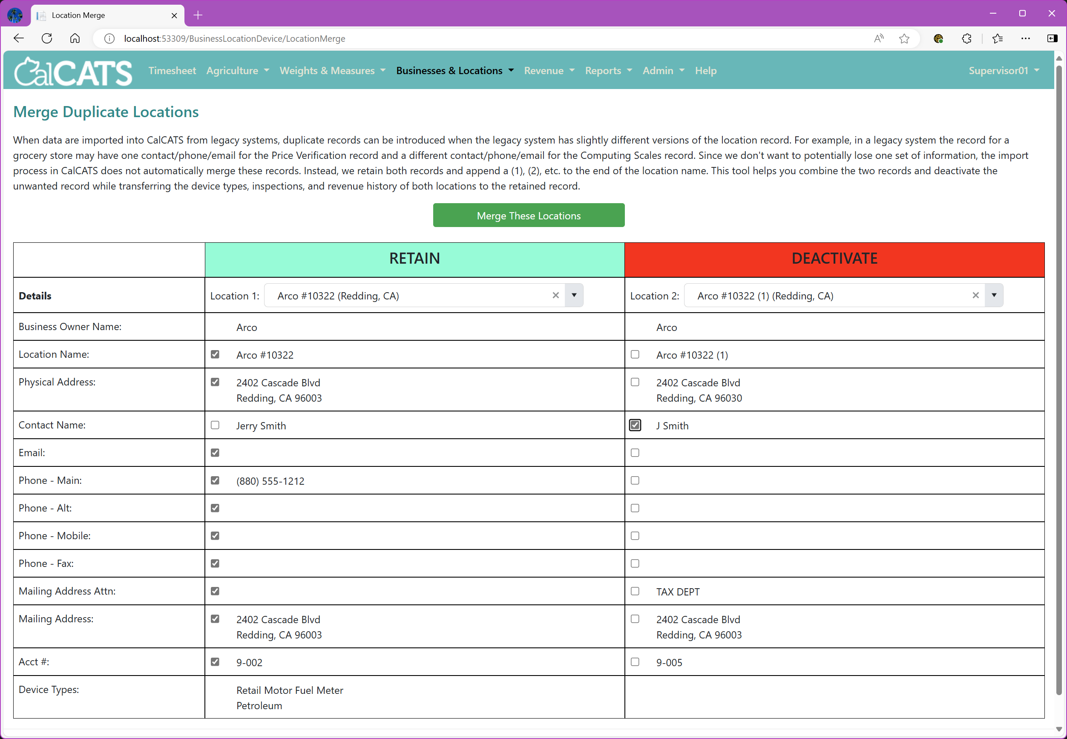Image resolution: width=1067 pixels, height=739 pixels.
Task: Click the RETAIN column header
Action: [415, 259]
